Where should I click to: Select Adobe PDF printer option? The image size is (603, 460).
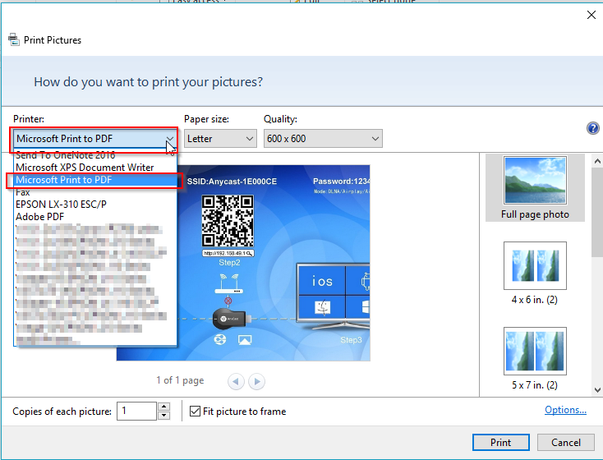point(95,217)
